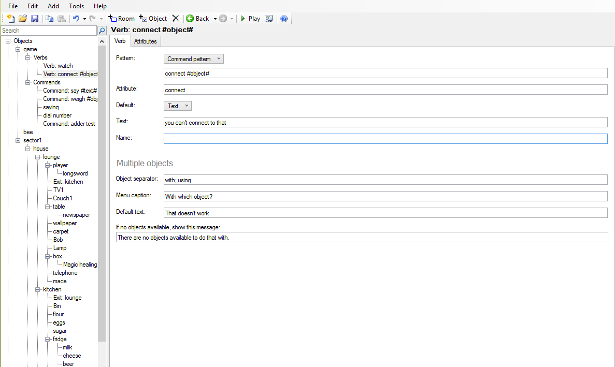Open the Pattern type dropdown
The image size is (615, 367).
(x=193, y=59)
